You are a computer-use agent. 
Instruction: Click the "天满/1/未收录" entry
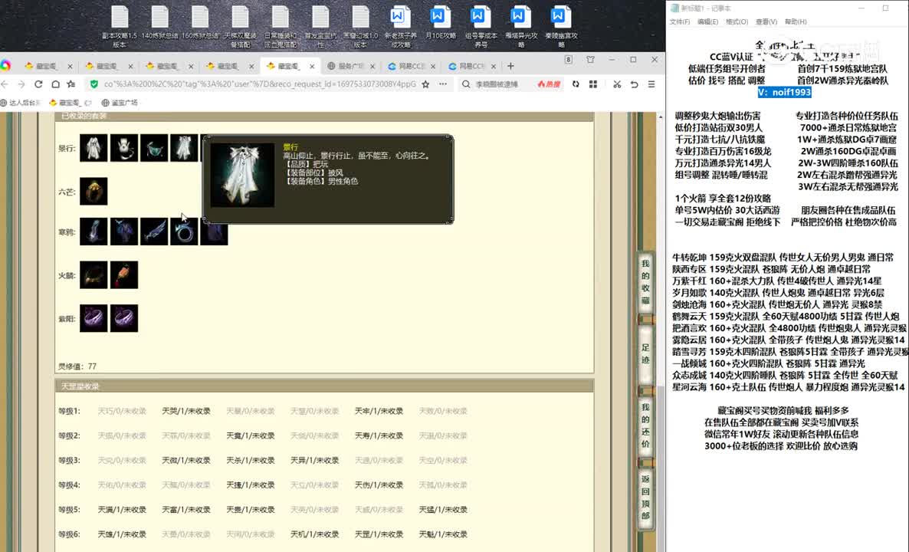click(x=122, y=510)
